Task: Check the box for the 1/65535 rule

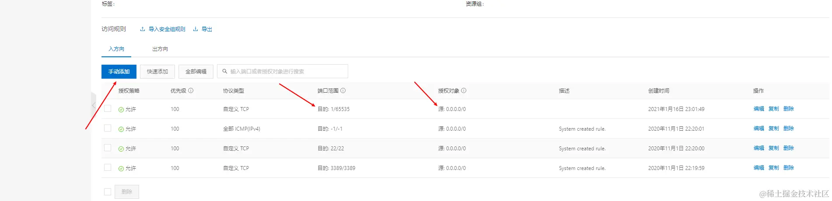Action: tap(108, 108)
